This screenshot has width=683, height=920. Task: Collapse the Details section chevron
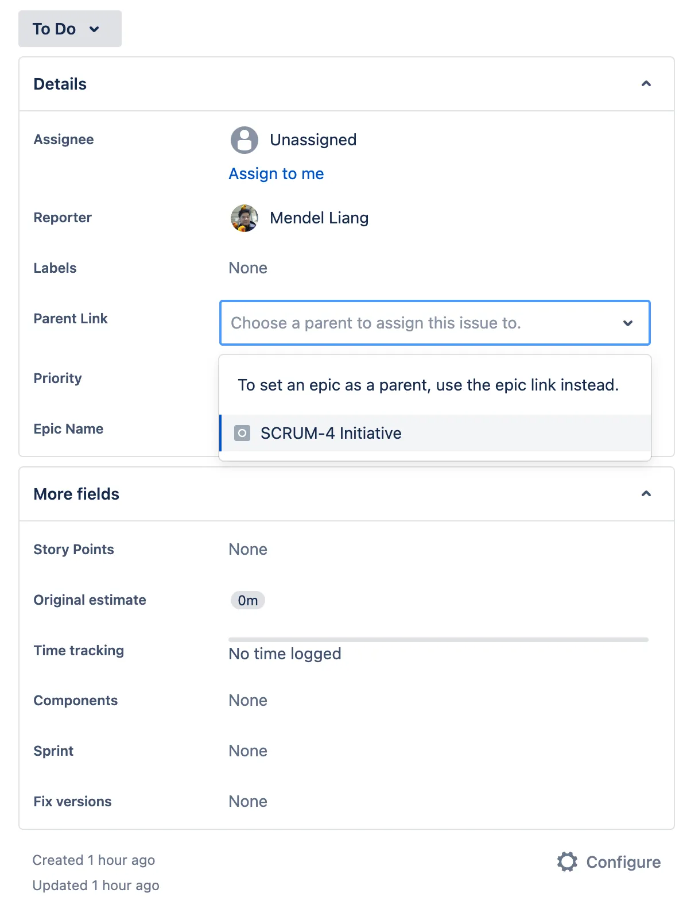click(x=646, y=84)
